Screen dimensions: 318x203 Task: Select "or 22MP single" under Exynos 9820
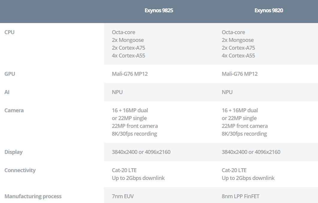pyautogui.click(x=239, y=118)
